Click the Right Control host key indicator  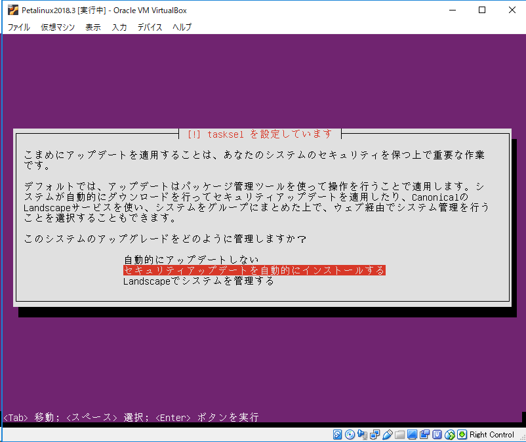pos(491,434)
